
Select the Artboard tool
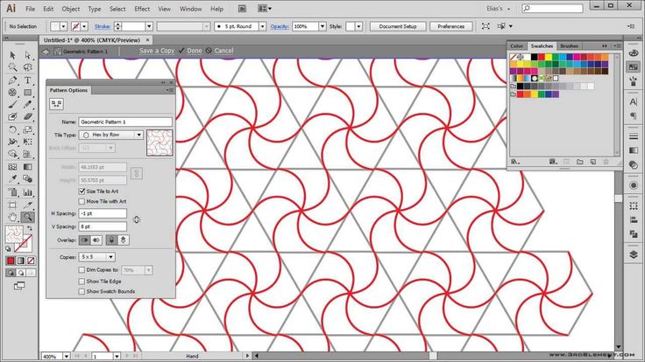point(13,205)
